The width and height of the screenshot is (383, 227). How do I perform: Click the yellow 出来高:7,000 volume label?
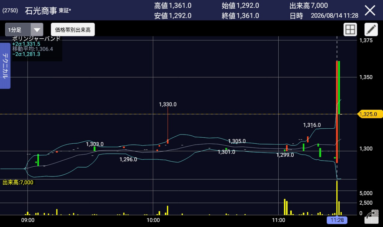click(x=18, y=182)
